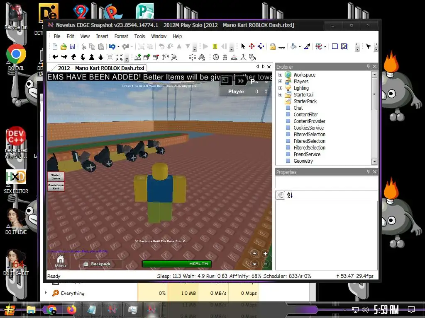
Task: Click the solid up-arrow camera icon
Action: click(92, 57)
